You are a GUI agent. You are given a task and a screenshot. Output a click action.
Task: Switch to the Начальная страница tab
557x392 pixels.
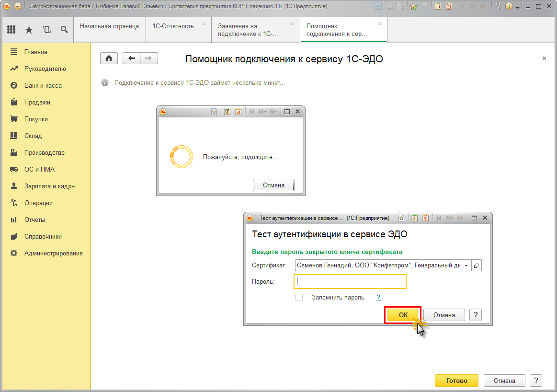tap(109, 30)
